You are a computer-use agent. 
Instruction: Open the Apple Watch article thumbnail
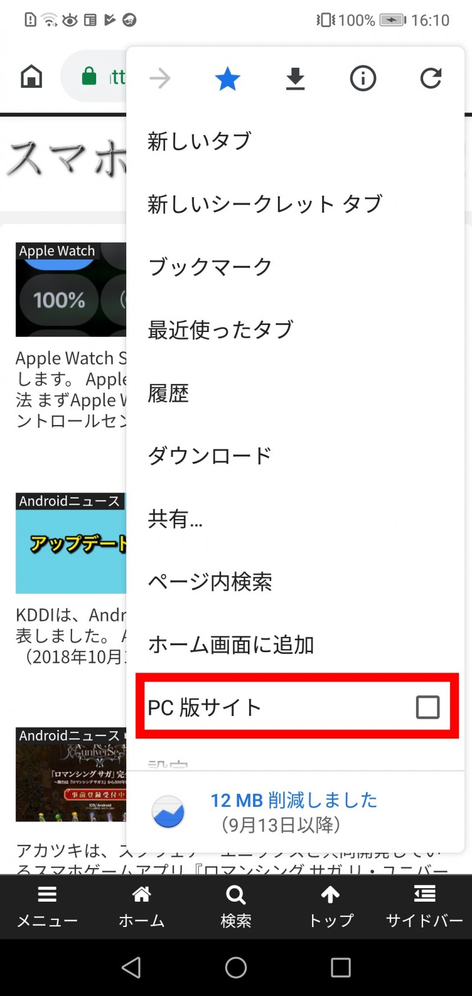(71, 290)
